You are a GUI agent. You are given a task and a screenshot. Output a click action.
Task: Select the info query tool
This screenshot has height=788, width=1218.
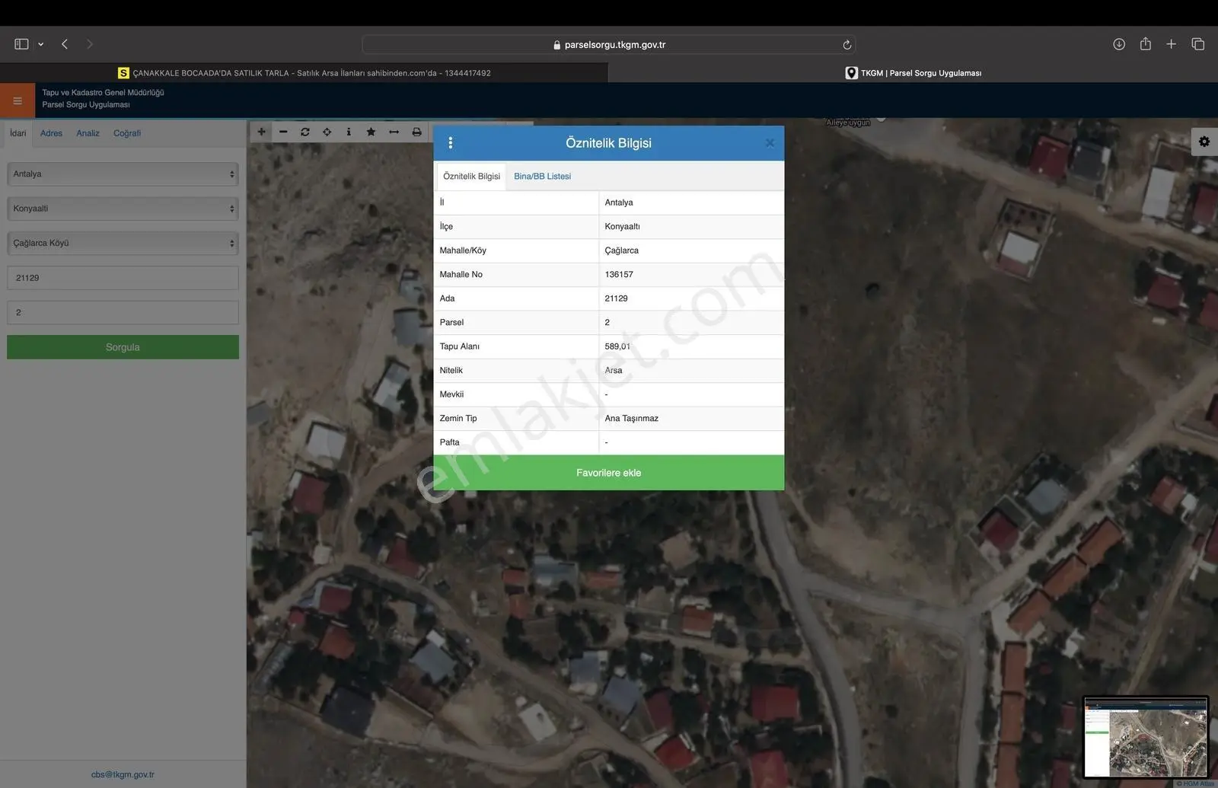[x=349, y=132]
